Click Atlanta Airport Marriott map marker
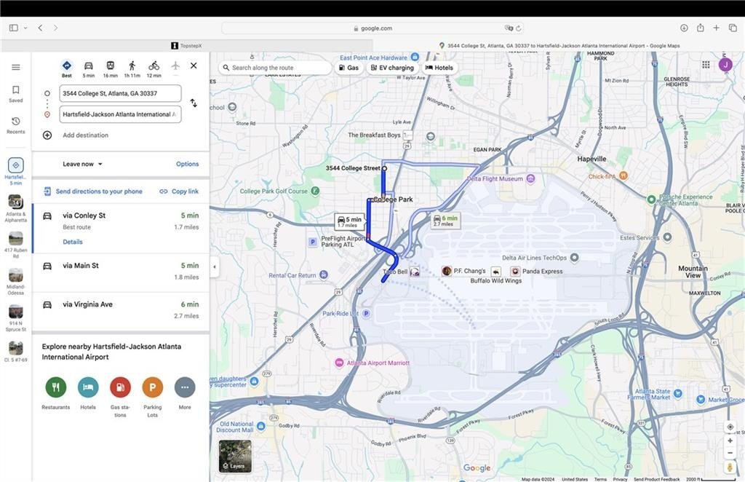This screenshot has height=482, width=745. click(339, 363)
